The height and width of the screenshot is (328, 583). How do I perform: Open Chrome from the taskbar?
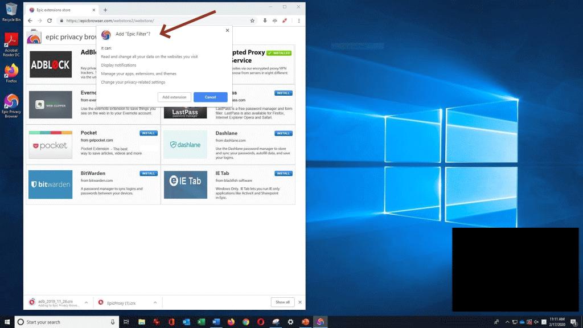coord(246,322)
